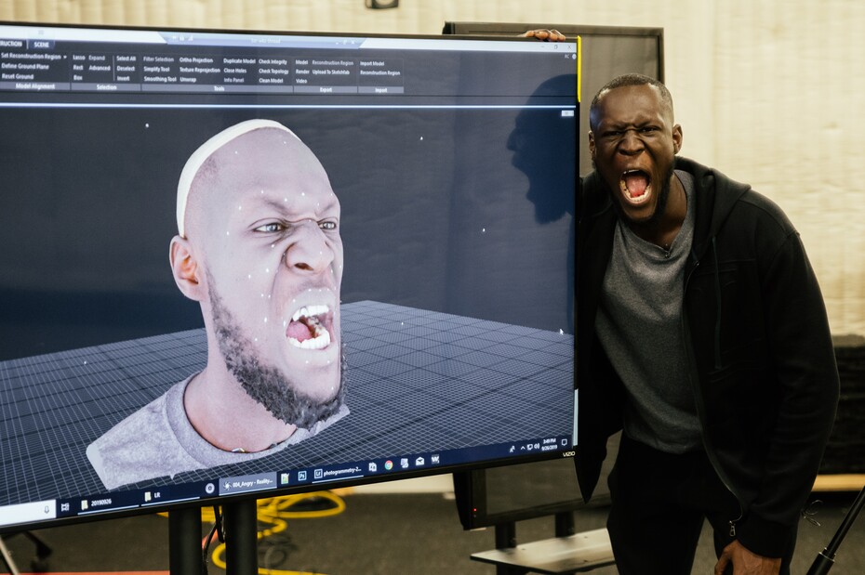Click Model in the Export group
The height and width of the screenshot is (575, 865).
(301, 62)
